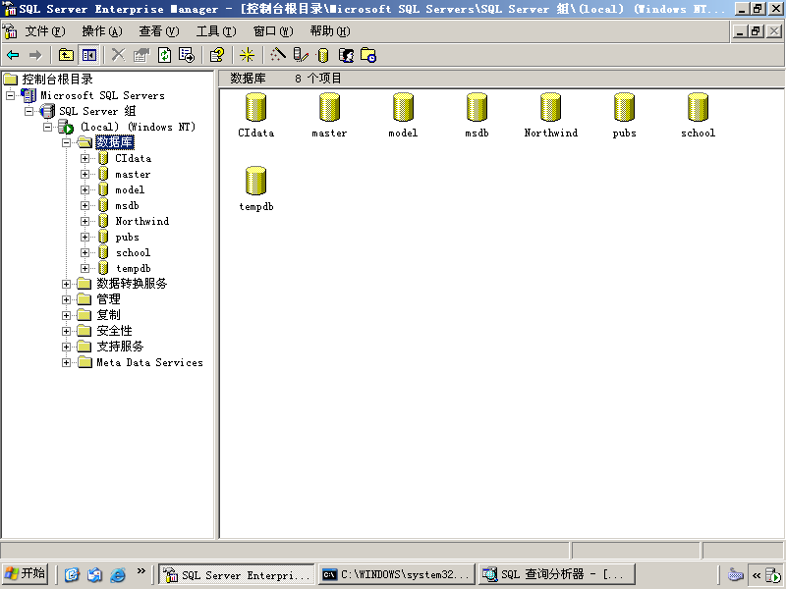Launch Internet Explorer from quick launch
Viewport: 786px width, 589px height.
click(x=117, y=574)
